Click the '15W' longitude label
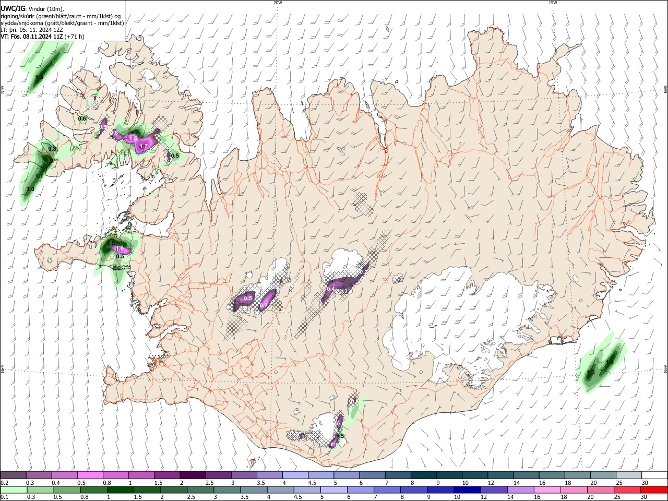Image resolution: width=668 pixels, height=501 pixels. [x=553, y=3]
